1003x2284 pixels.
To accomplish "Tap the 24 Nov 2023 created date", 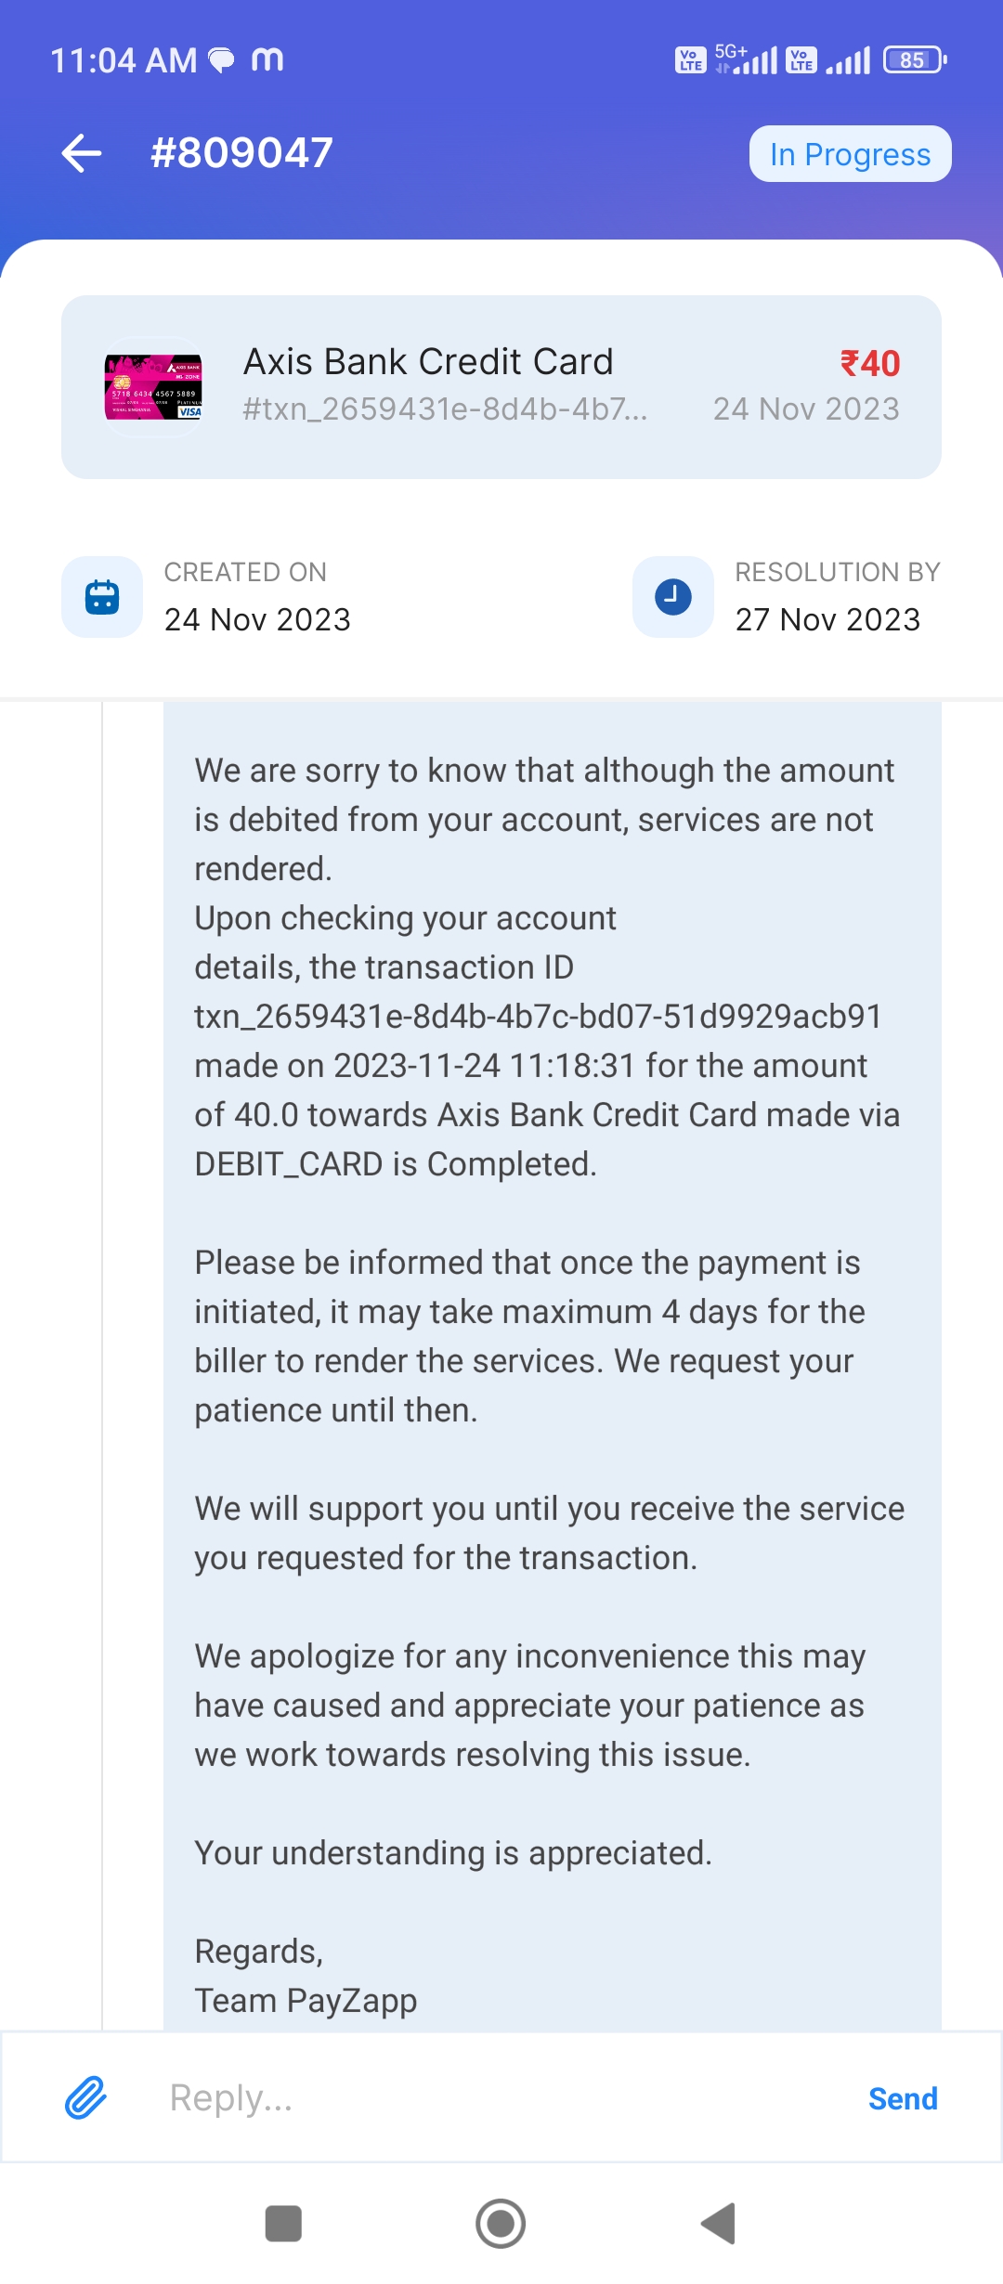I will pos(257,620).
